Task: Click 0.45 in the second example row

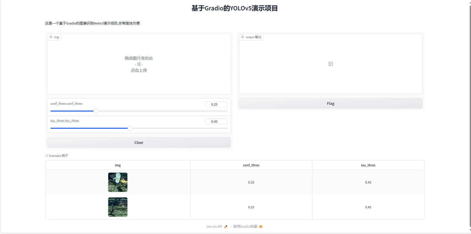Action: coord(368,207)
